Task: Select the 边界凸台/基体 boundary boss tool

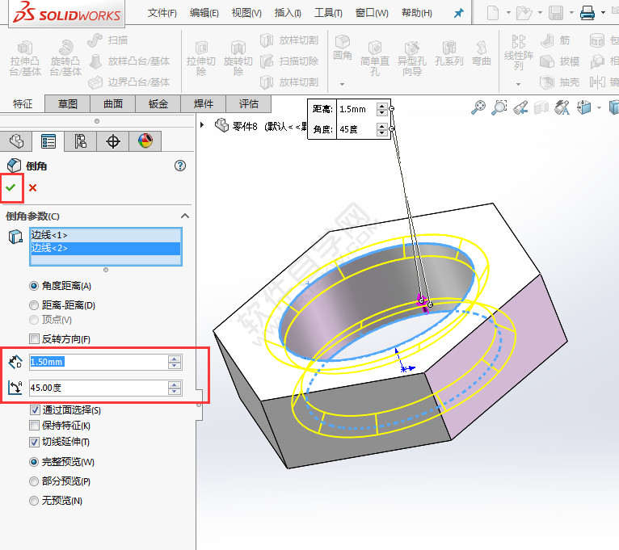Action: click(x=128, y=82)
